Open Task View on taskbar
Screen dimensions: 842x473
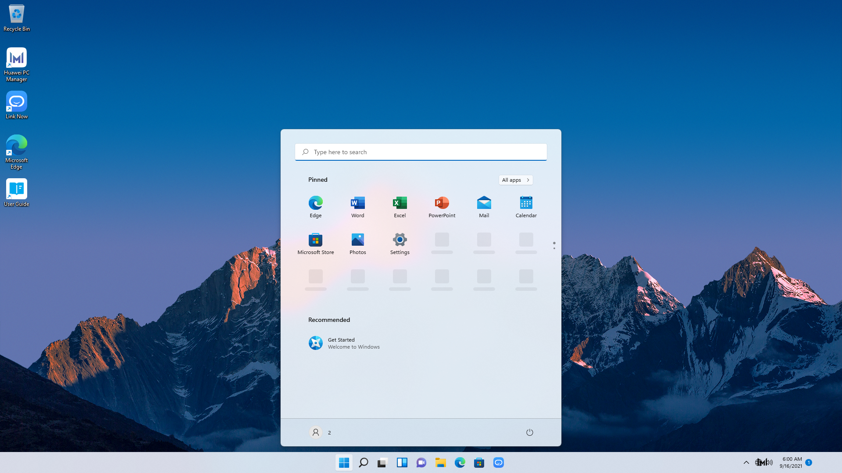click(x=383, y=462)
